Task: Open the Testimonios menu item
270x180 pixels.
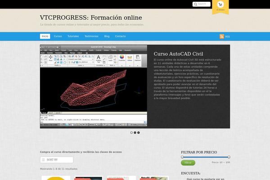Action: (91, 36)
